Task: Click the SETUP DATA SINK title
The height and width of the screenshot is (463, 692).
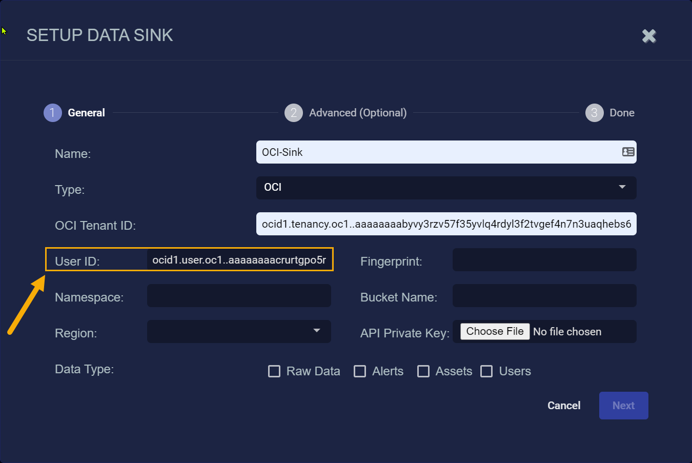Action: [100, 35]
